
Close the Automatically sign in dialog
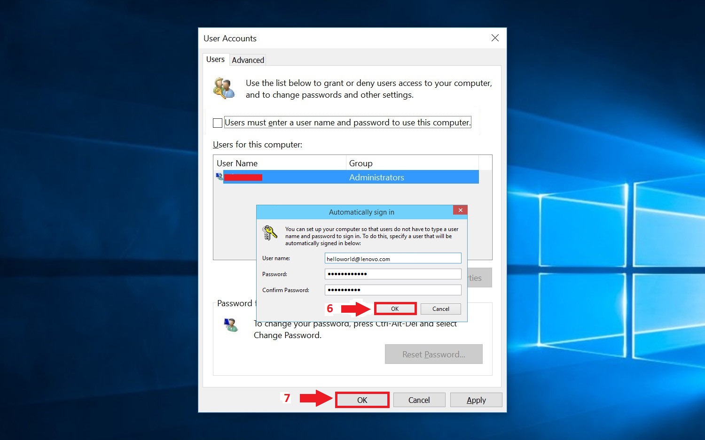460,210
